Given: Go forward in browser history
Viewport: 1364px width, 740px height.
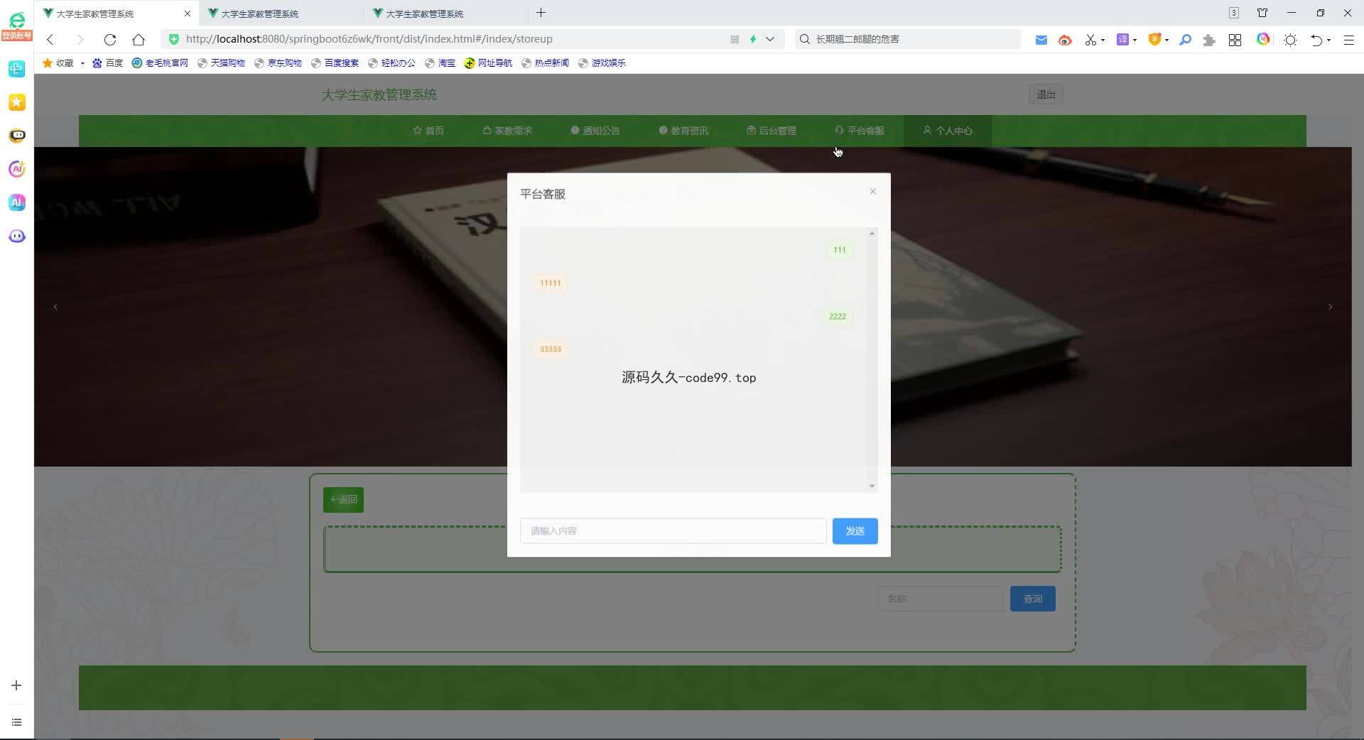Looking at the screenshot, I should pos(80,39).
